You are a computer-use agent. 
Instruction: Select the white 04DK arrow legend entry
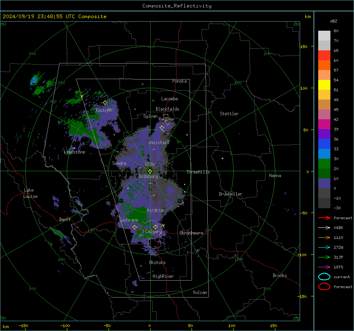[x=324, y=227]
